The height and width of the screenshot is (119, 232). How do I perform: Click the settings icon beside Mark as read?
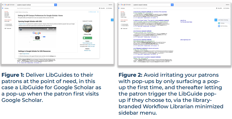pos(98,12)
